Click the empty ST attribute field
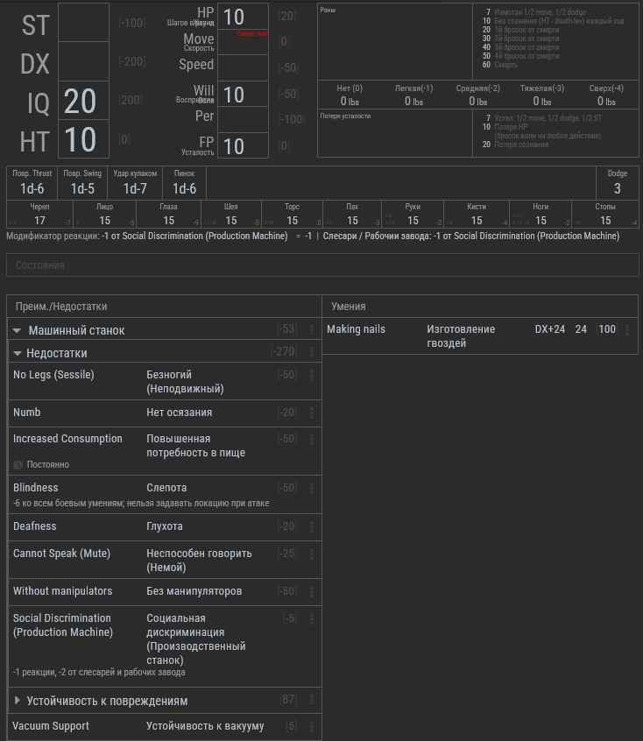Image resolution: width=643 pixels, height=741 pixels. (84, 24)
